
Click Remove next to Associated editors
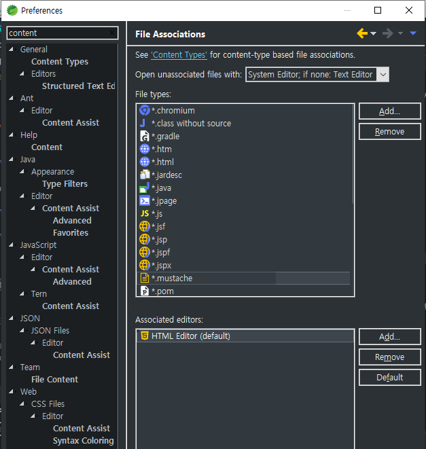(x=389, y=357)
